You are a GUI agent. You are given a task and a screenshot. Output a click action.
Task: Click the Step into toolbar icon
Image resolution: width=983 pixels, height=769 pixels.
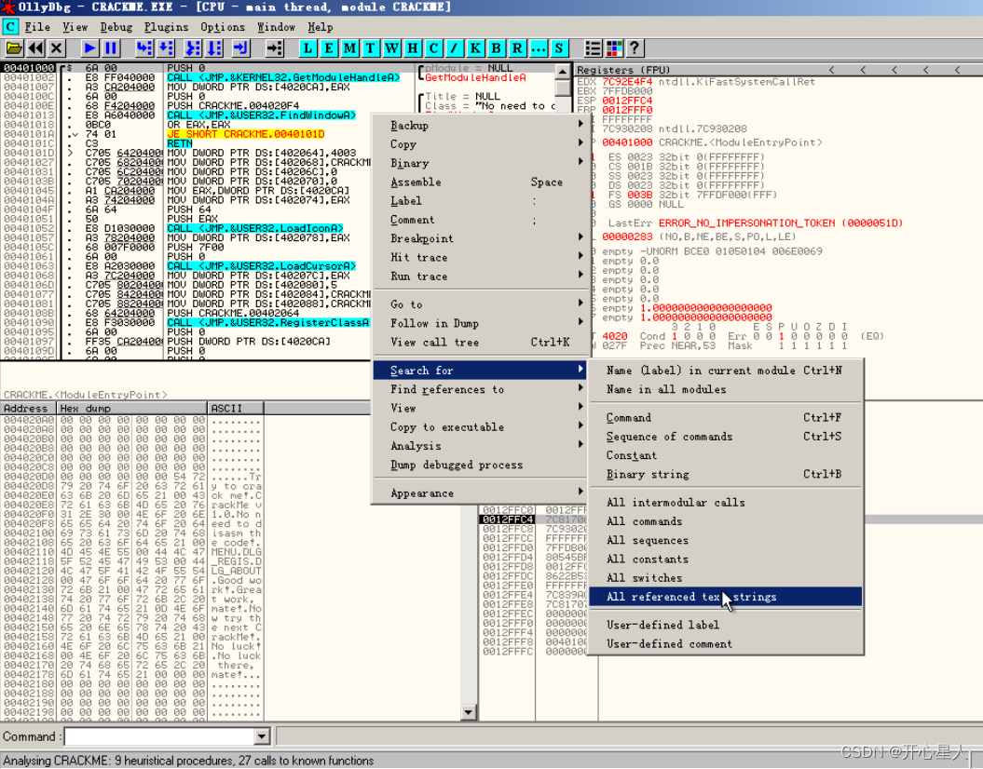coord(144,48)
